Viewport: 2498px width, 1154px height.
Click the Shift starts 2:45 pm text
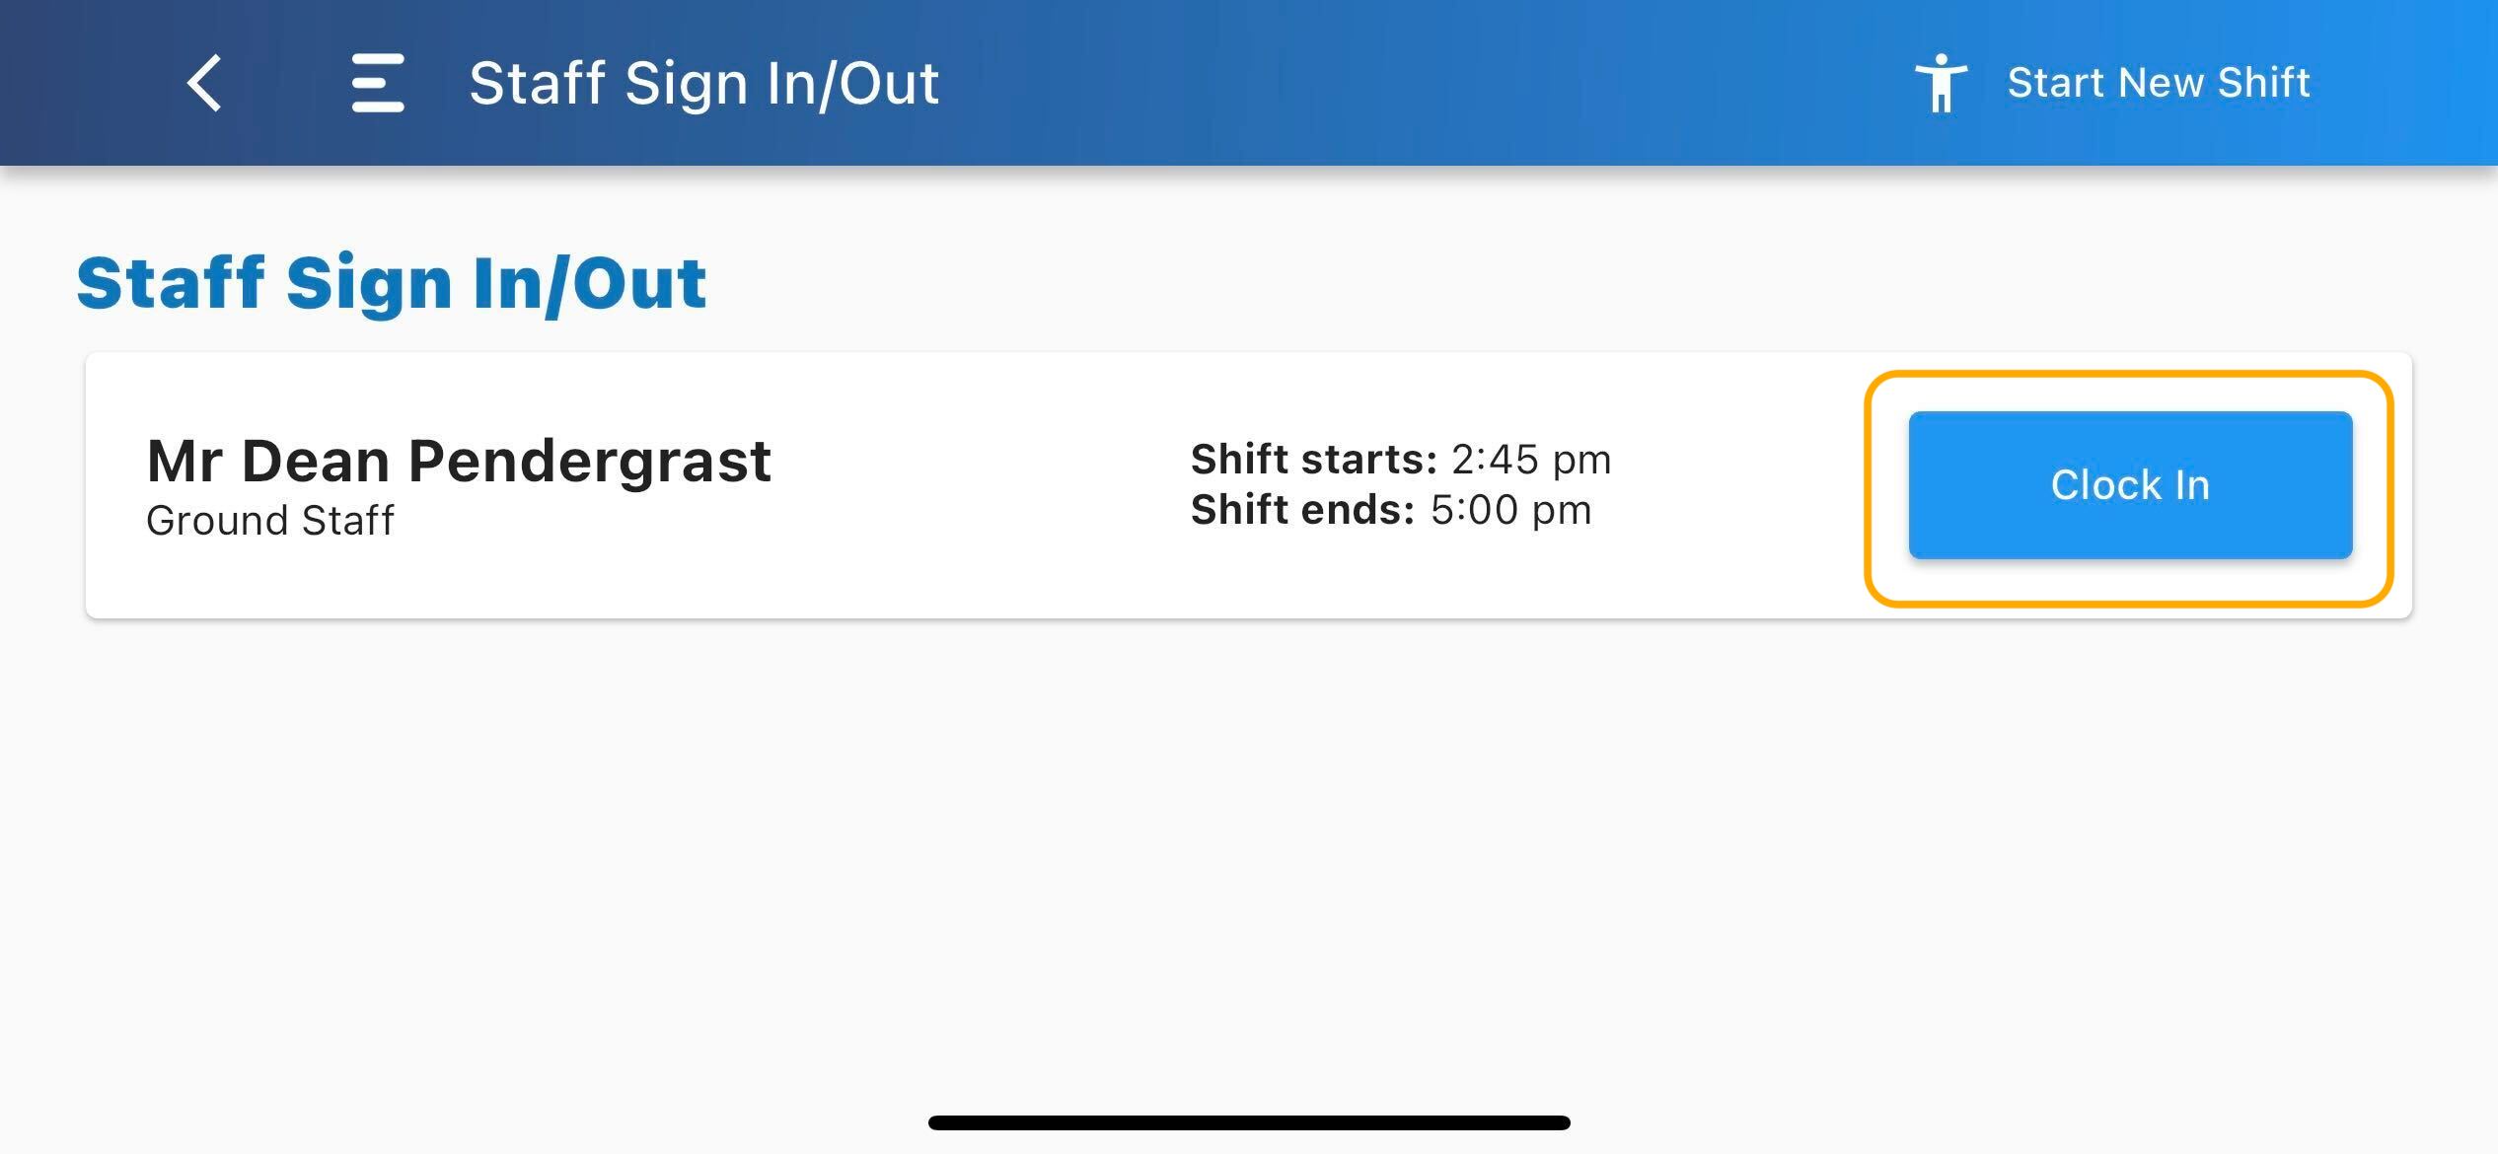point(1401,460)
